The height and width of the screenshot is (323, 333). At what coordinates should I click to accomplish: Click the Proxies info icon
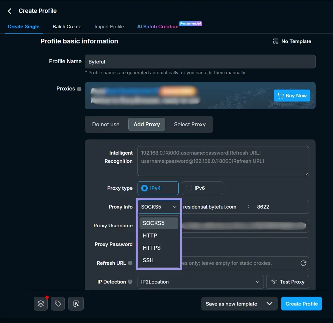point(79,89)
